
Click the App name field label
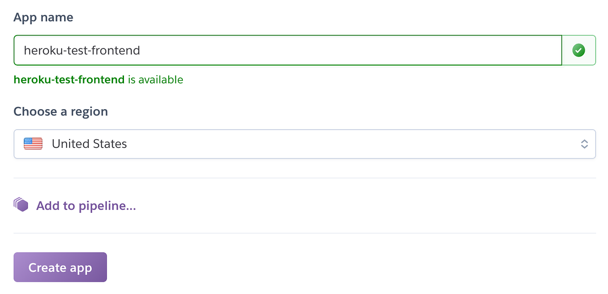coord(43,17)
